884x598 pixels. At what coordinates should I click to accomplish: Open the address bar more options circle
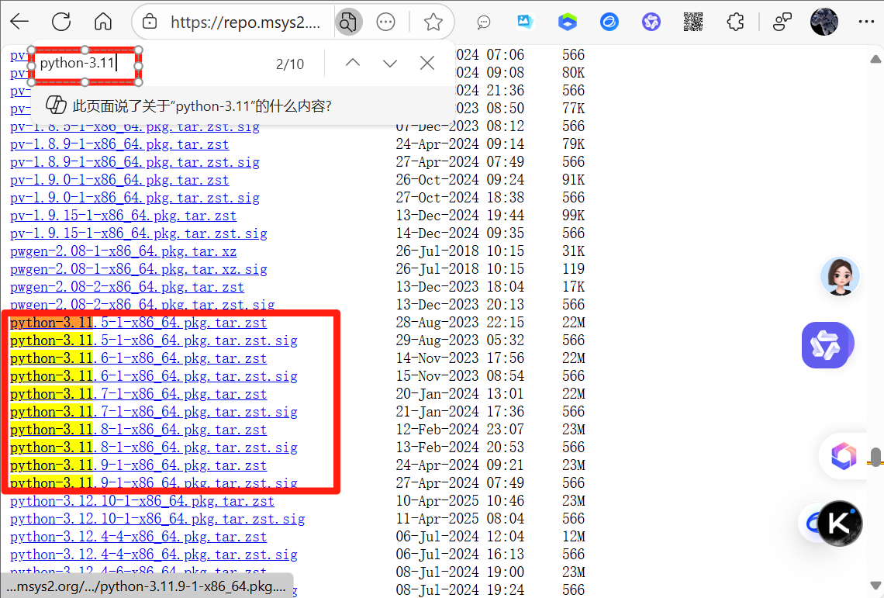coord(385,22)
